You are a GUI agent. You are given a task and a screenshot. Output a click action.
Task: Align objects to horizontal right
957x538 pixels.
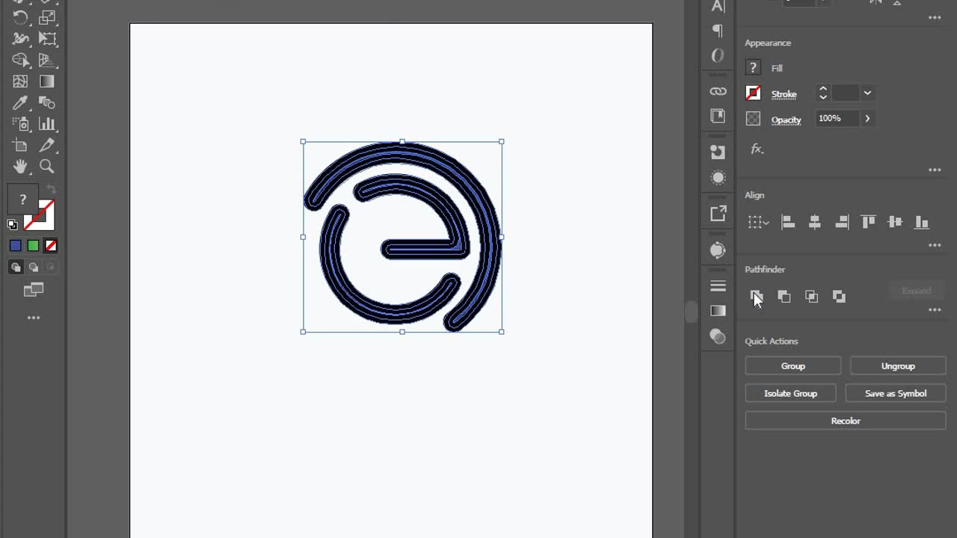tap(842, 222)
